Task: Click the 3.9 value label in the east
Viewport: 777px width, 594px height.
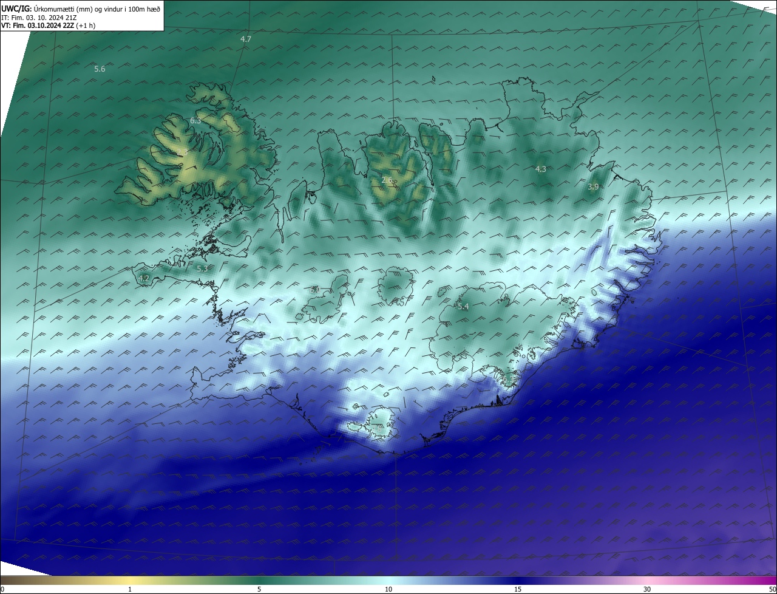Action: 593,187
